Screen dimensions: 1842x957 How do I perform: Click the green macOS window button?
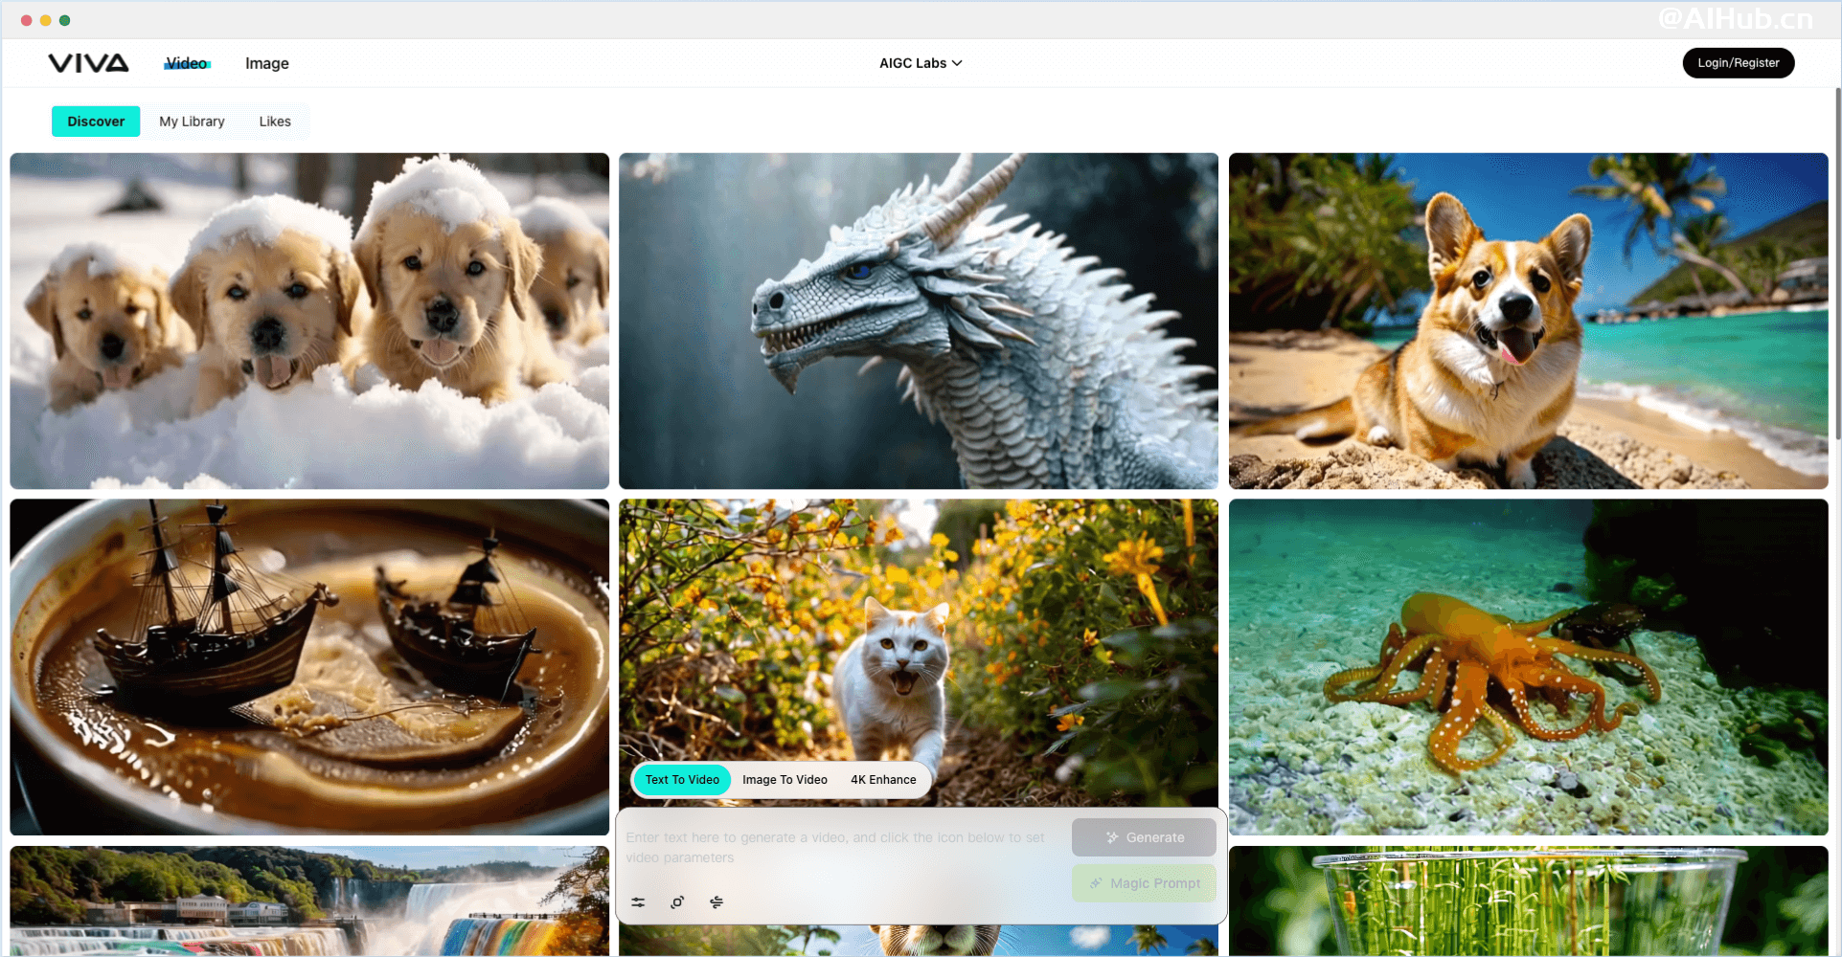click(65, 20)
